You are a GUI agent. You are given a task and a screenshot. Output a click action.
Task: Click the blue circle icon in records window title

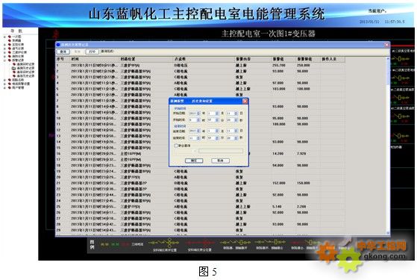[58, 45]
